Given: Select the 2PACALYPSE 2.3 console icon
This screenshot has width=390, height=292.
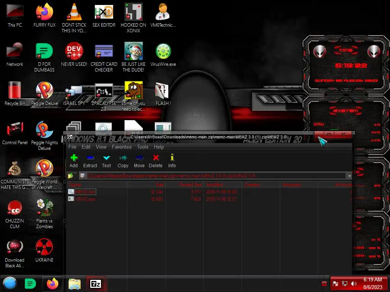Looking at the screenshot, I should 104,96.
